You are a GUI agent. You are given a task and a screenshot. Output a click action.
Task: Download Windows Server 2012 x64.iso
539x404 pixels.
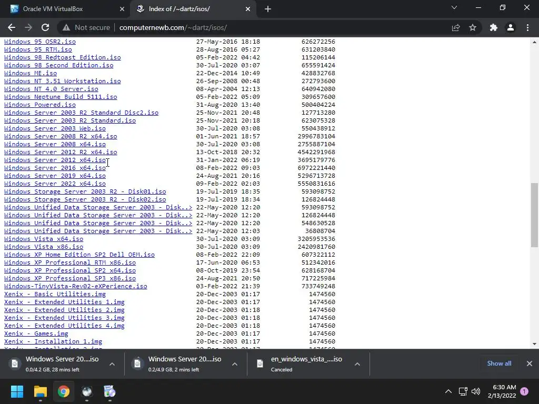pyautogui.click(x=55, y=160)
